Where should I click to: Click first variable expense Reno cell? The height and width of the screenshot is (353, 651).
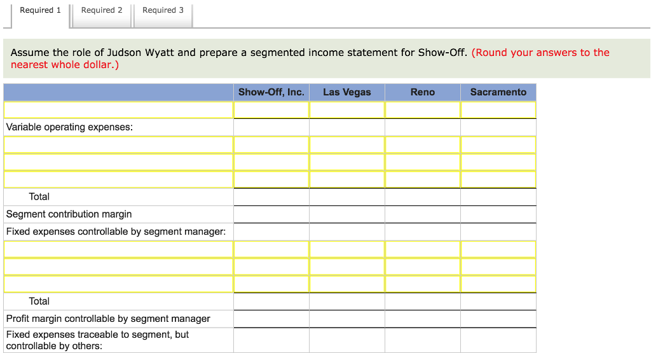(423, 145)
